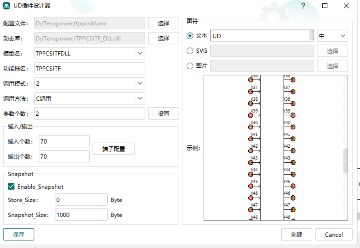This screenshot has width=360, height=248.
Task: Select the Y38 output terminal circle
Action: [293, 103]
